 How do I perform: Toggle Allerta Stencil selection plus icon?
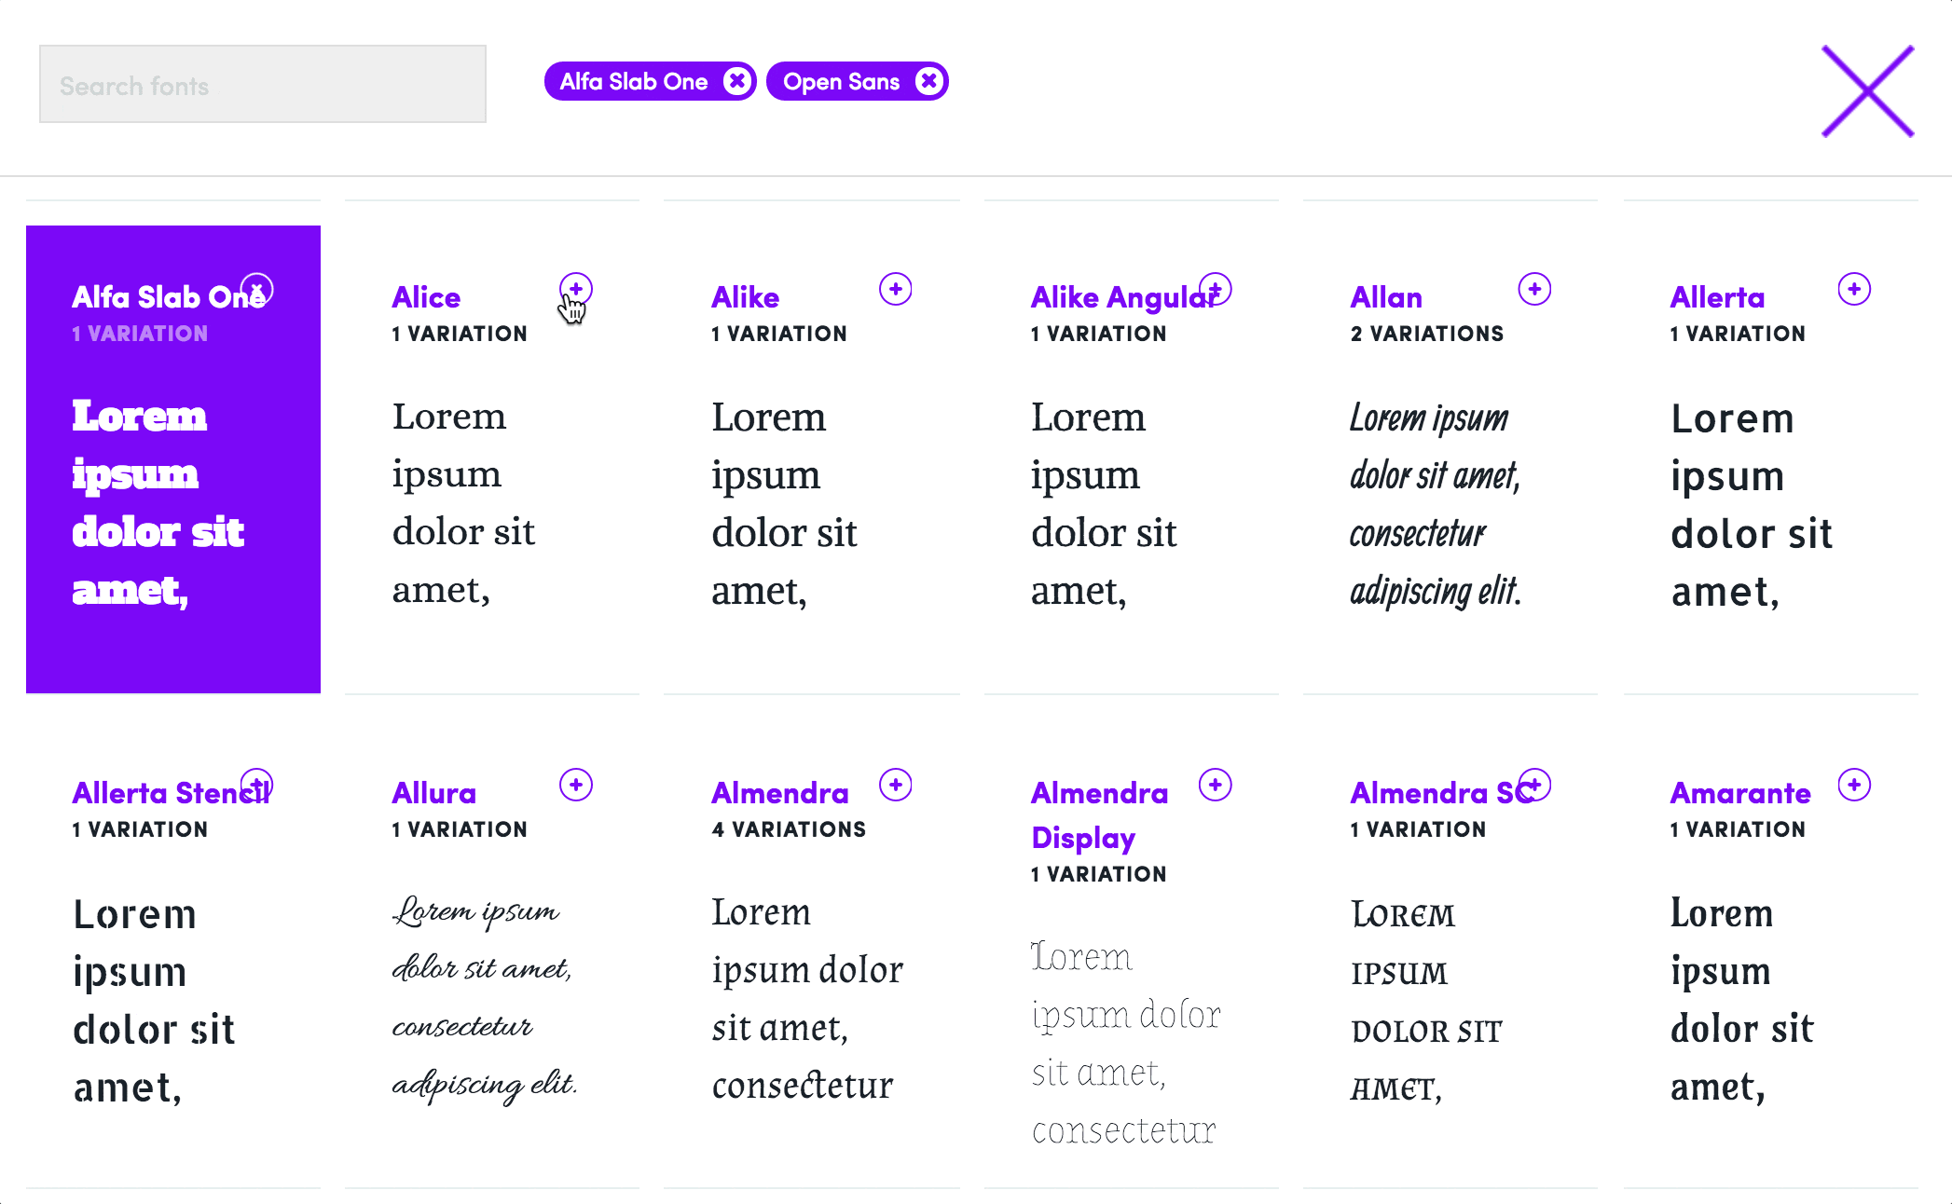pyautogui.click(x=257, y=785)
